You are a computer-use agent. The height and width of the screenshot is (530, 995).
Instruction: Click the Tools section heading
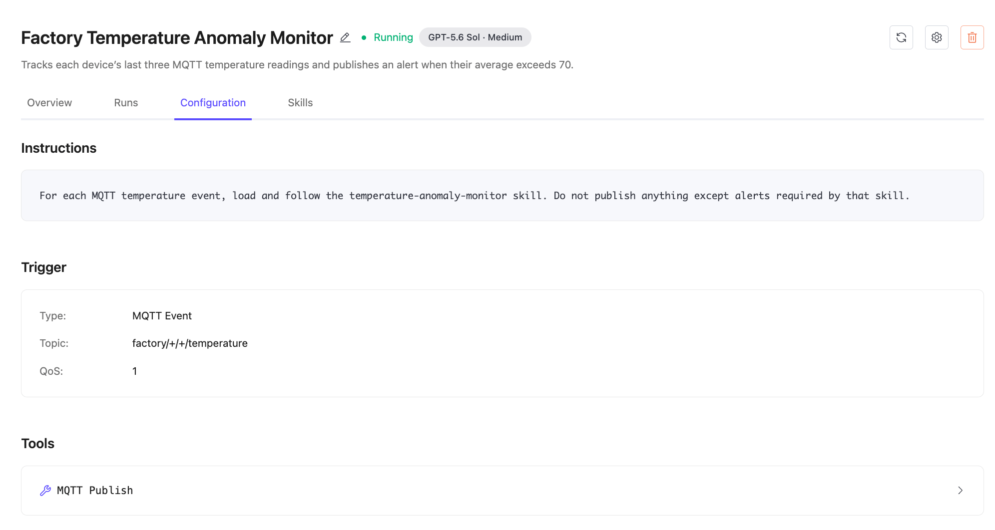pos(37,444)
